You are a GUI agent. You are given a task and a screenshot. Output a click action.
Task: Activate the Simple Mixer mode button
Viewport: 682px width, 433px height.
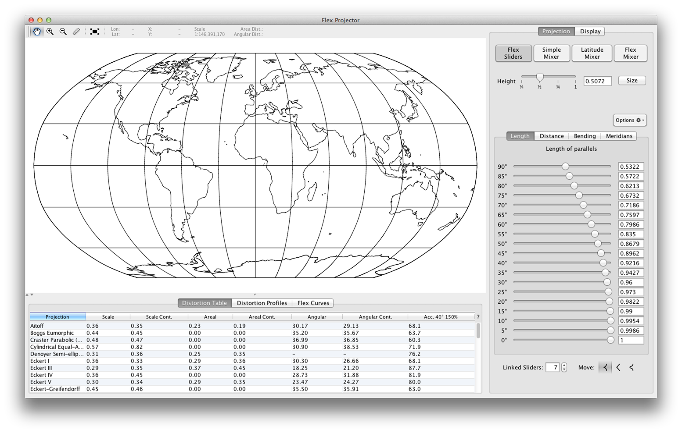[x=552, y=53]
